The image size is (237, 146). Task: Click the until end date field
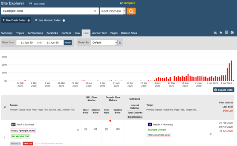(x=53, y=43)
